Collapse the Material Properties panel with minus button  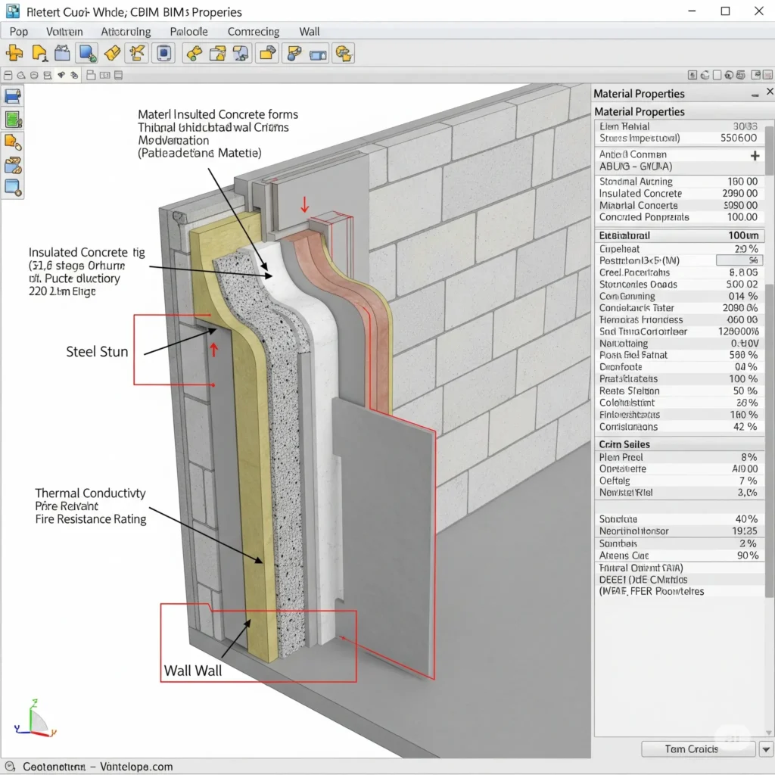[x=754, y=95]
